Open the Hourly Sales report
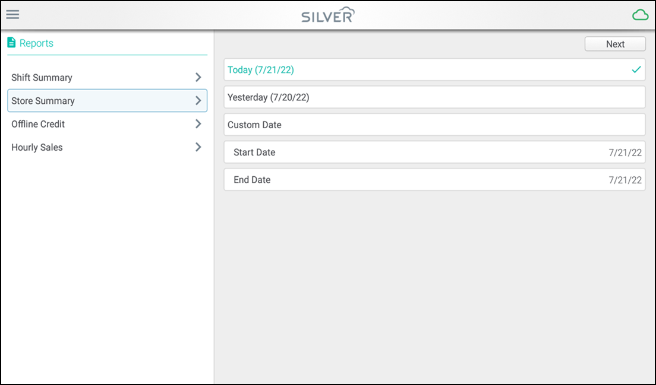 (108, 147)
